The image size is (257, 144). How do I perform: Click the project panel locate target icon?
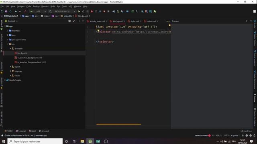[x=69, y=21]
